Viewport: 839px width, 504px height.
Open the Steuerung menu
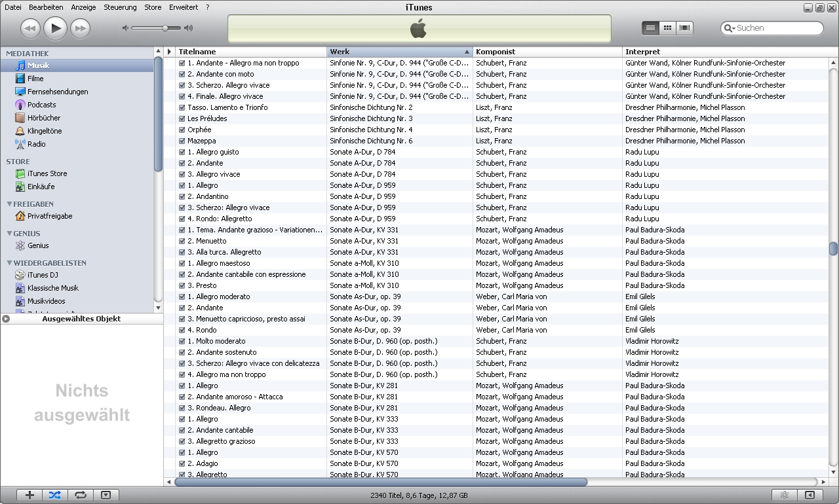(120, 7)
